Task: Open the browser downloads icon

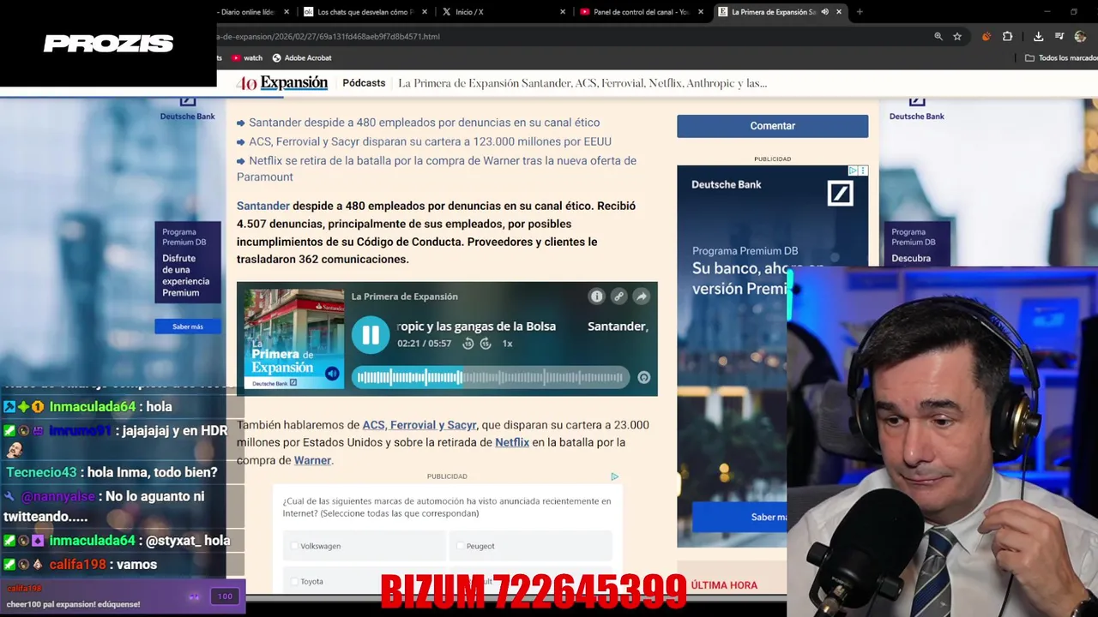Action: [x=1039, y=37]
